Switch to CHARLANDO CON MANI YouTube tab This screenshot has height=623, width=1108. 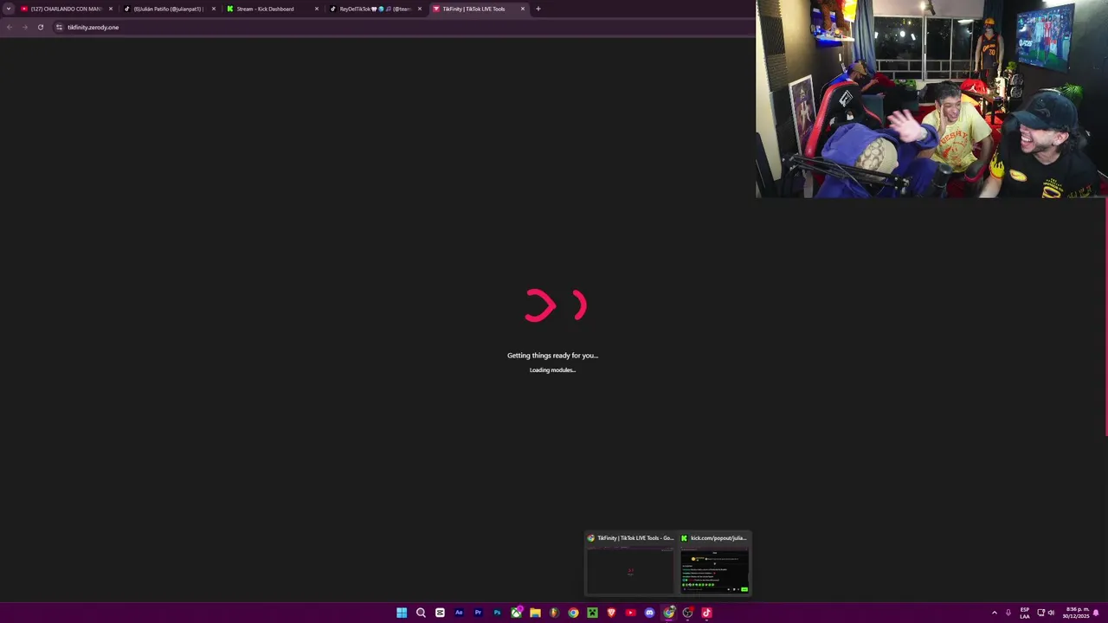tap(66, 9)
